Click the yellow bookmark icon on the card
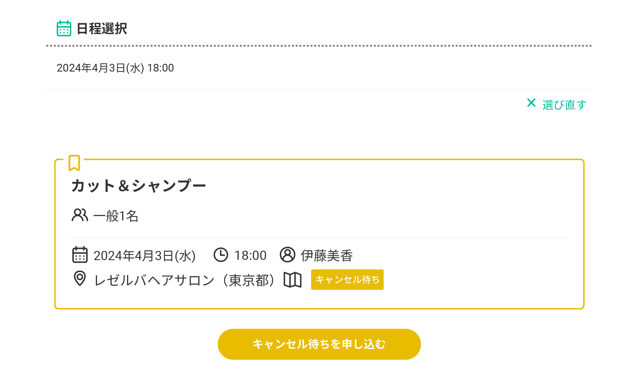This screenshot has height=376, width=641. click(74, 163)
